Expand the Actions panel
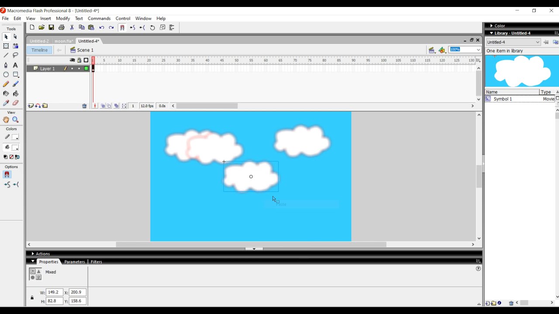The height and width of the screenshot is (314, 559). 33,254
